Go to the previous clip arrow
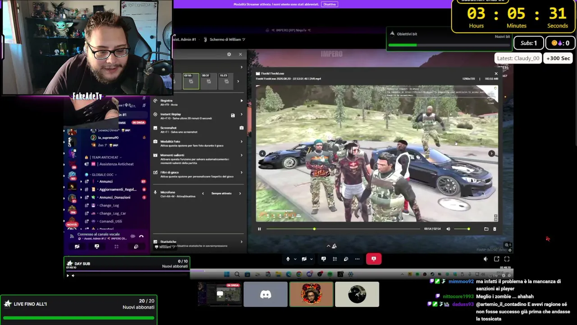The width and height of the screenshot is (577, 325). point(262,153)
